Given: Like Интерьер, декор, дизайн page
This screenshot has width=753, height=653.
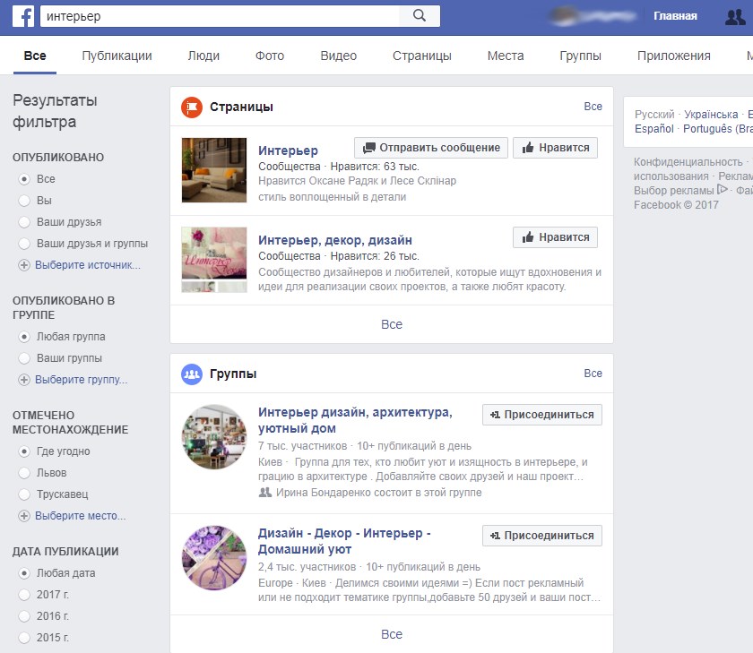Looking at the screenshot, I should click(x=555, y=237).
